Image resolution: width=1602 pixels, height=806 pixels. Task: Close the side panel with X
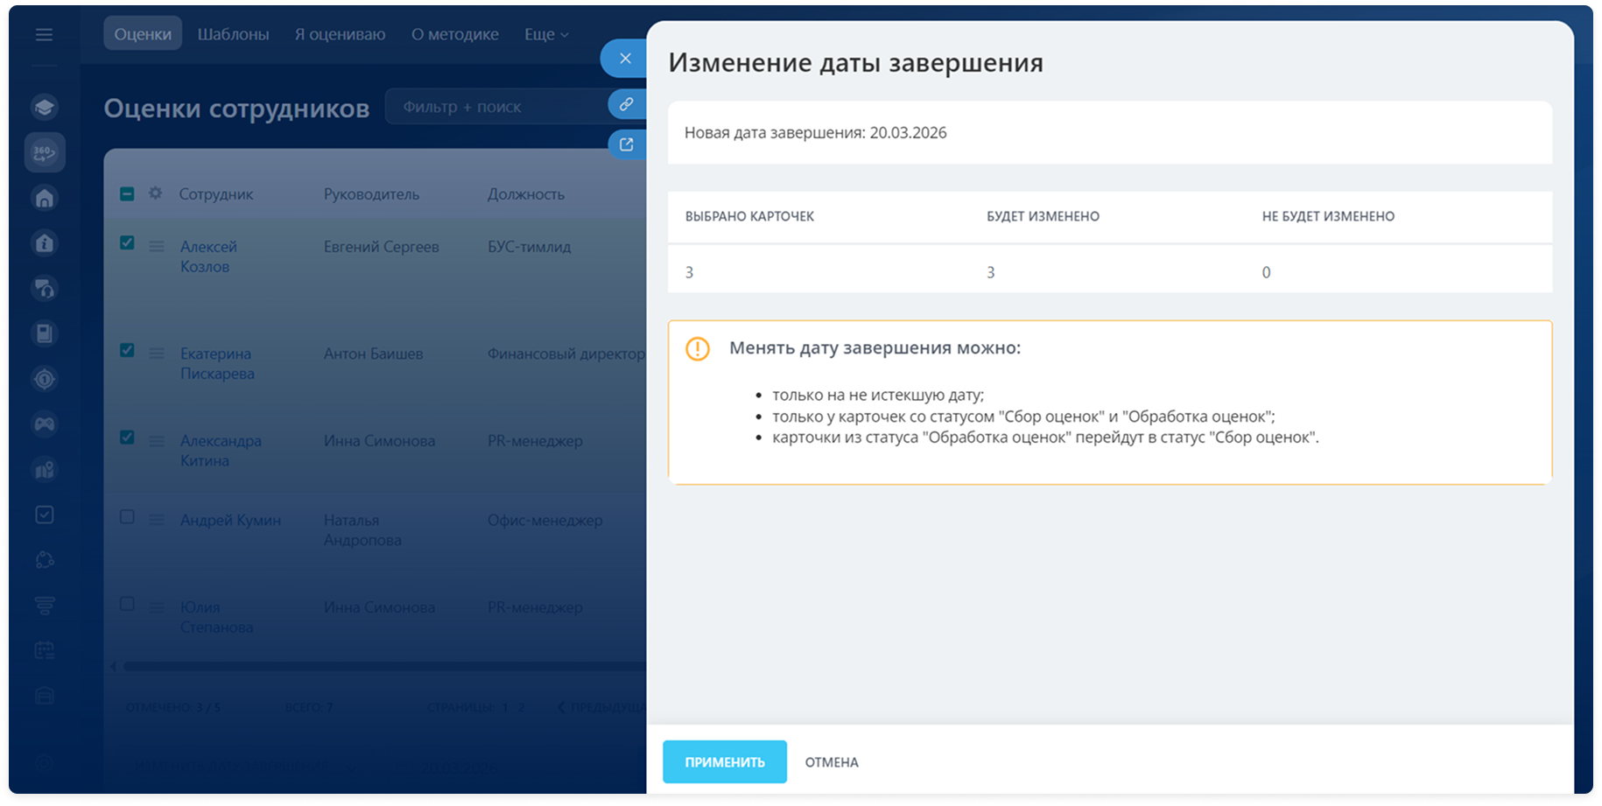pos(625,59)
